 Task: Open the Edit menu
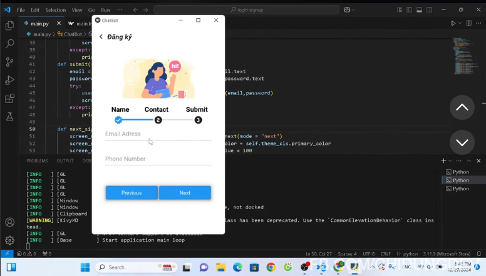[x=34, y=10]
